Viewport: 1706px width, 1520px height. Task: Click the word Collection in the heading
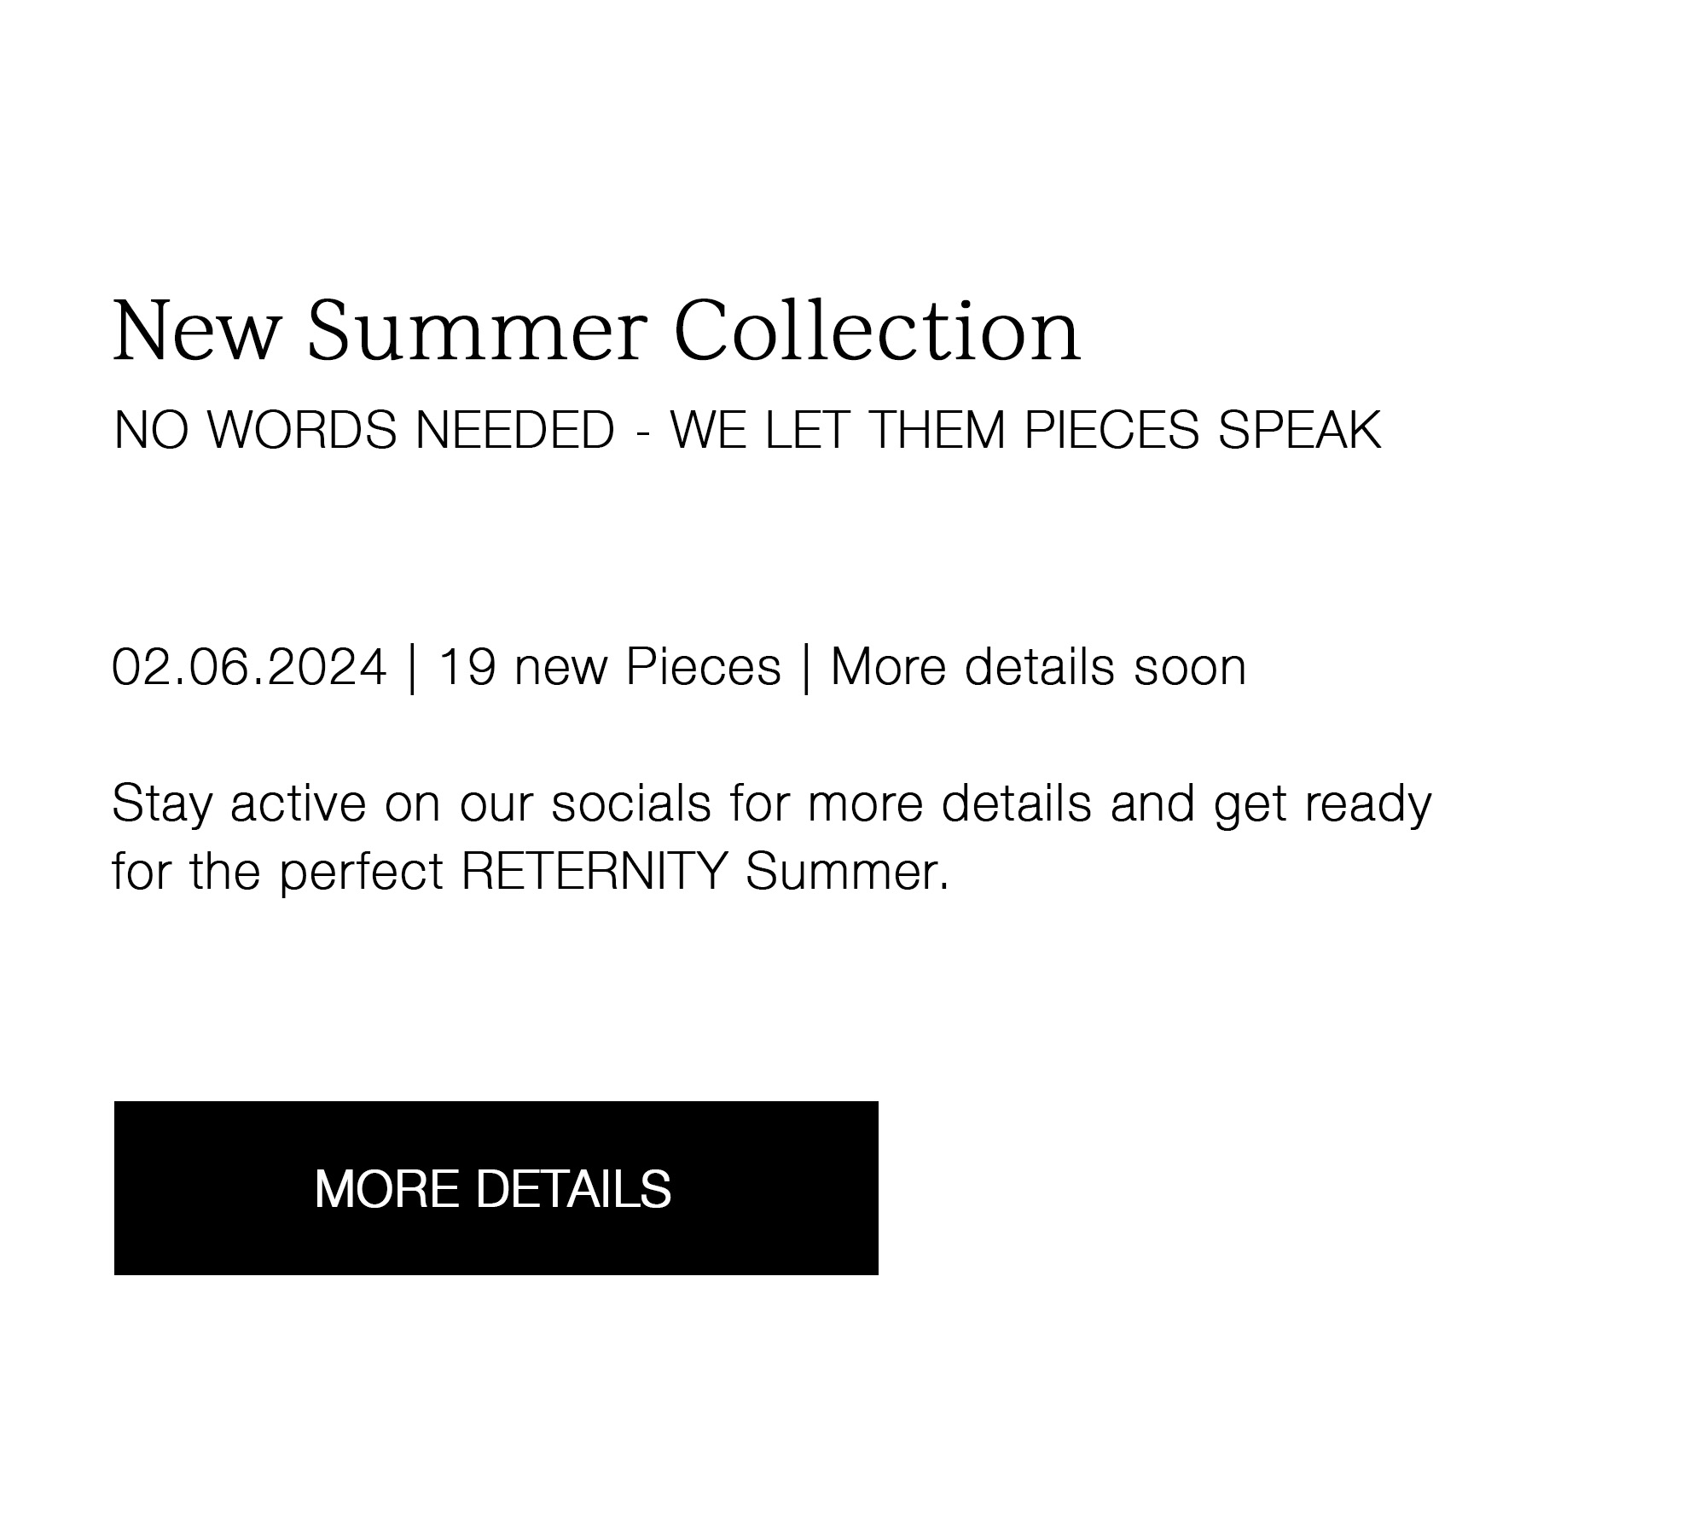(878, 331)
